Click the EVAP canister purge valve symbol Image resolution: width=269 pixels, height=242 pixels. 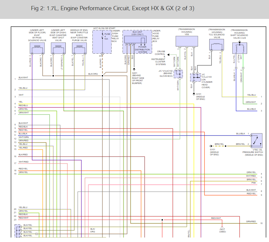79,48
